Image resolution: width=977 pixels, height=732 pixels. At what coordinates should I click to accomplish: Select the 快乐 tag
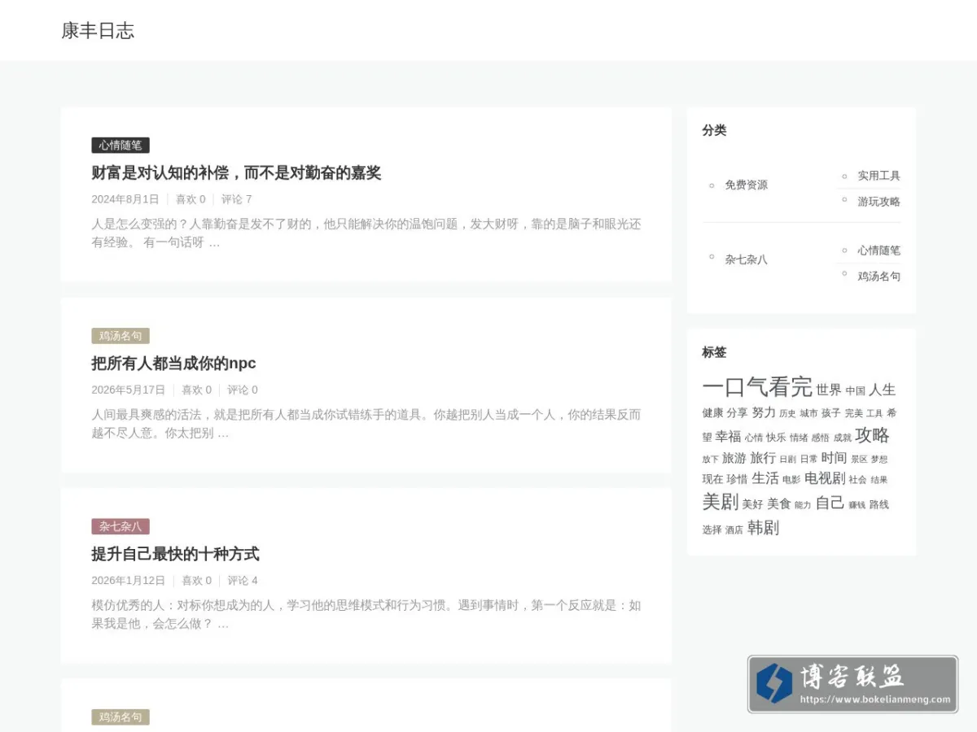tap(776, 438)
